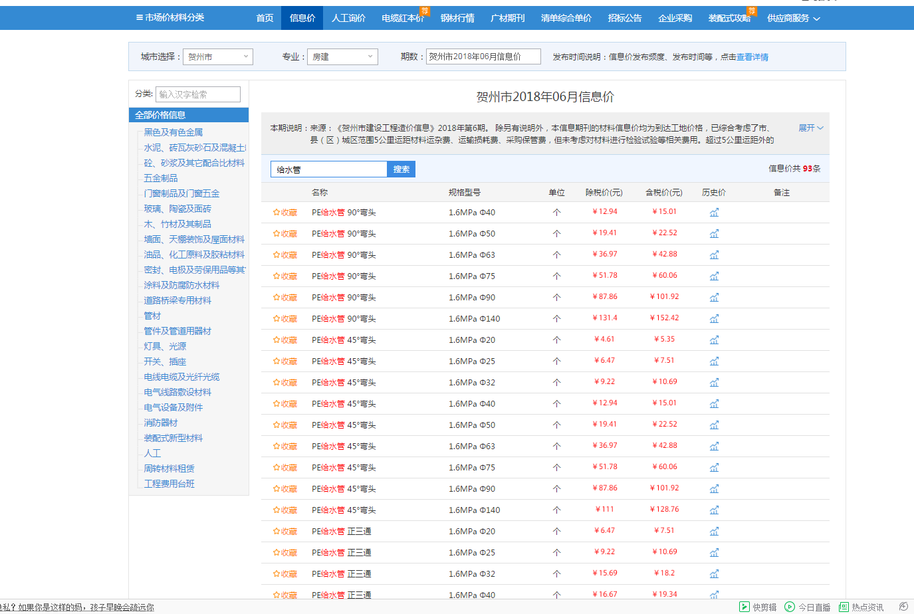Go to the 首页 tab
This screenshot has width=914, height=614.
(265, 19)
